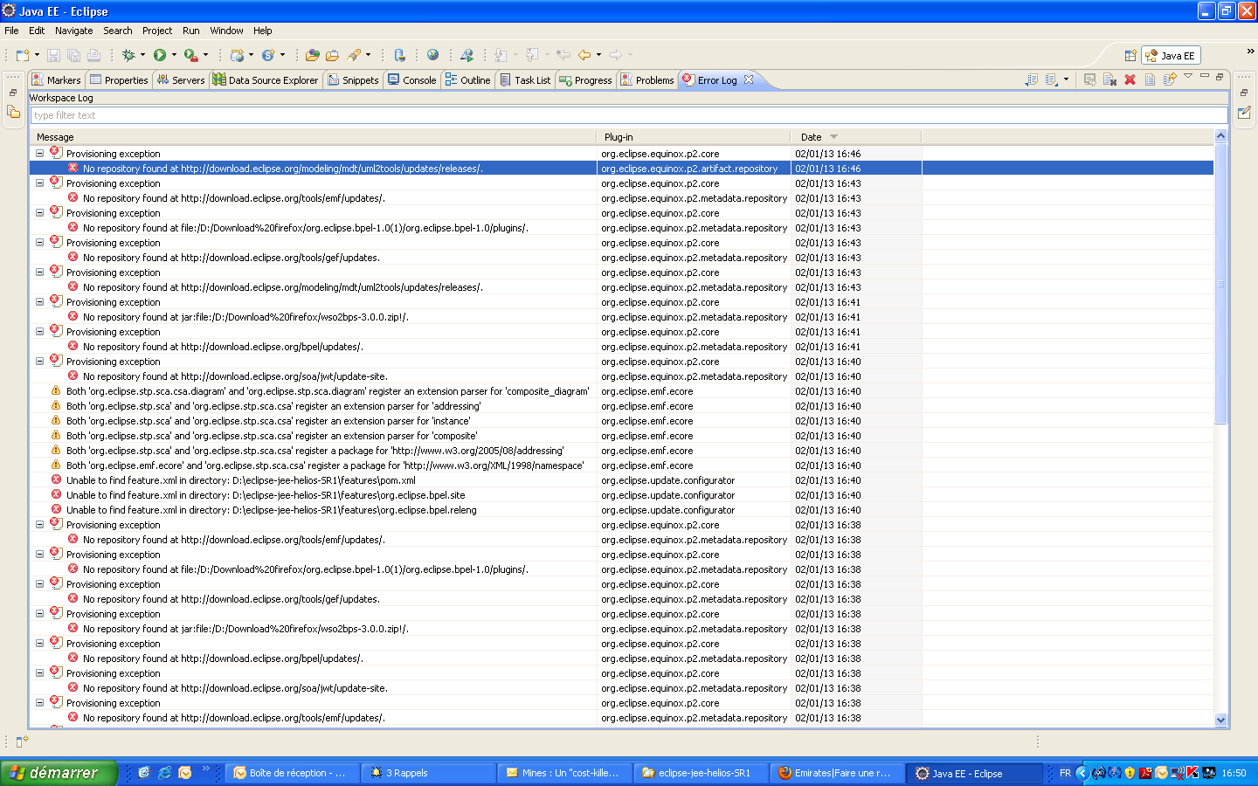Image resolution: width=1258 pixels, height=786 pixels.
Task: Switch to the Console tab
Action: click(x=412, y=80)
